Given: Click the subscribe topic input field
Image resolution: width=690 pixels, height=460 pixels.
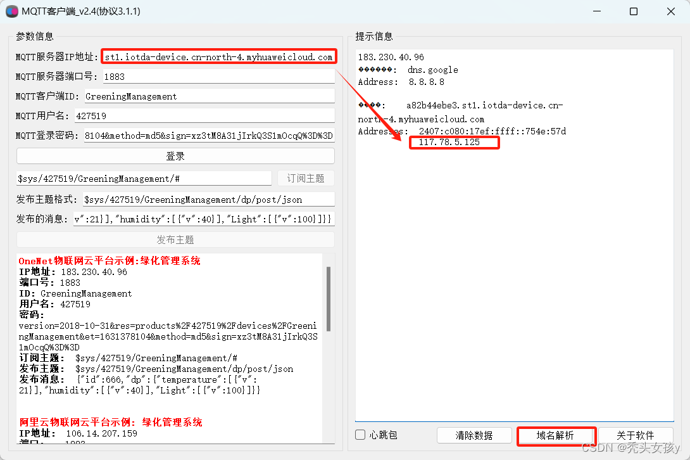Looking at the screenshot, I should pyautogui.click(x=144, y=179).
